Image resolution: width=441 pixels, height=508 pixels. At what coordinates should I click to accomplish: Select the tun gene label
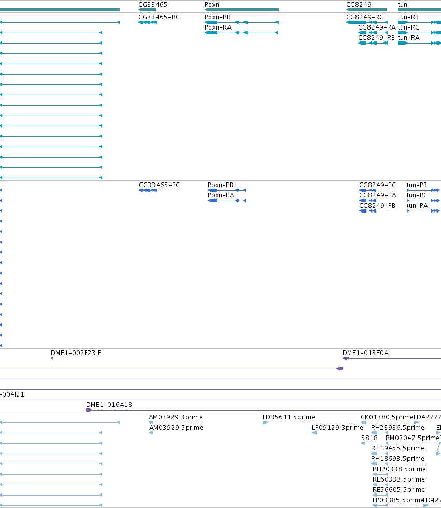[403, 5]
